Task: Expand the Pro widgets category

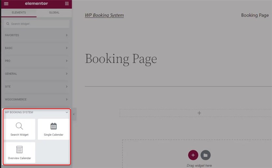Action: [36, 61]
